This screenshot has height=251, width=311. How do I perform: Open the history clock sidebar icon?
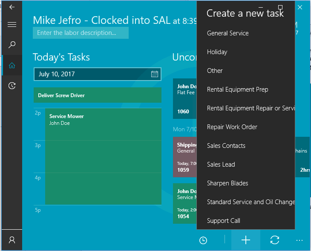coord(12,86)
